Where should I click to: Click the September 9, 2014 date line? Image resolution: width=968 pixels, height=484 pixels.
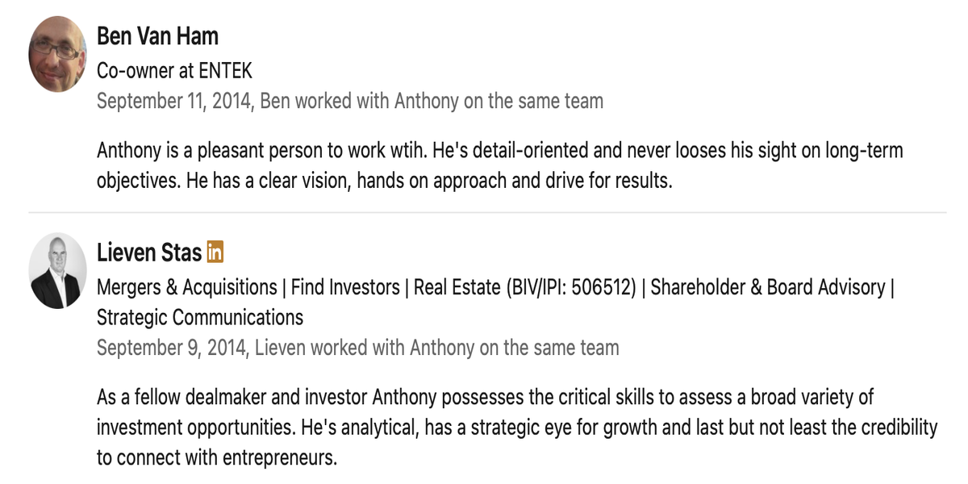pos(357,348)
